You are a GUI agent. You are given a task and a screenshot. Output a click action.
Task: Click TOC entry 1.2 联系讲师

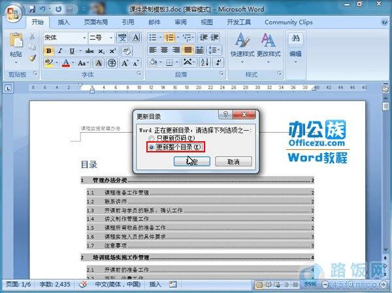pyautogui.click(x=201, y=201)
